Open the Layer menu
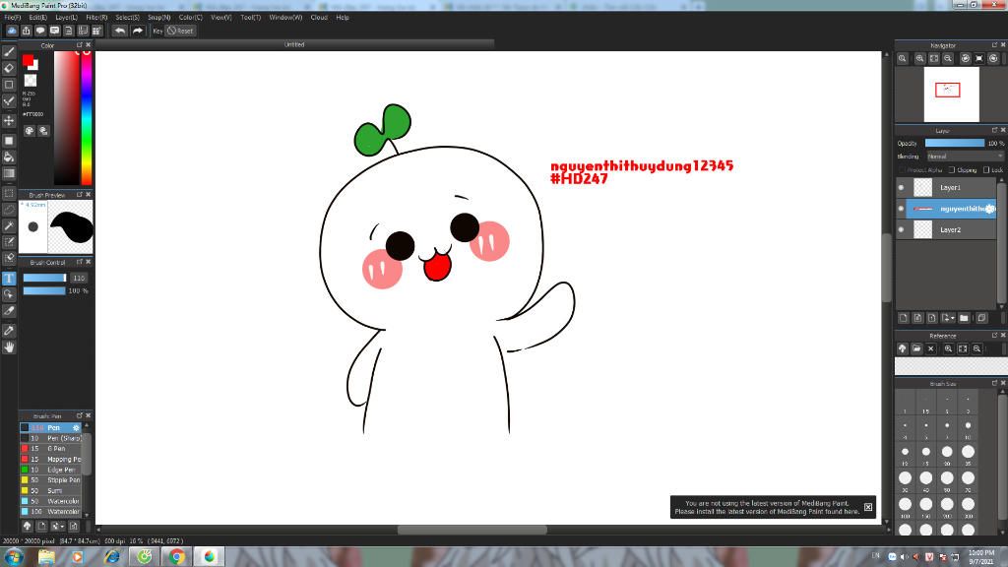The width and height of the screenshot is (1008, 567). pyautogui.click(x=66, y=18)
